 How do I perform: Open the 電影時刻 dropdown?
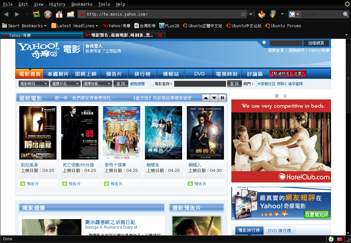click(x=34, y=84)
